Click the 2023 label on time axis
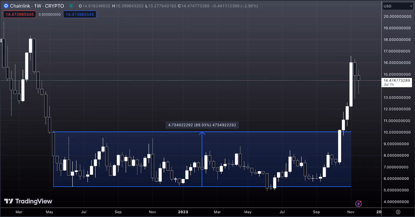The width and height of the screenshot is (415, 217). tap(183, 212)
